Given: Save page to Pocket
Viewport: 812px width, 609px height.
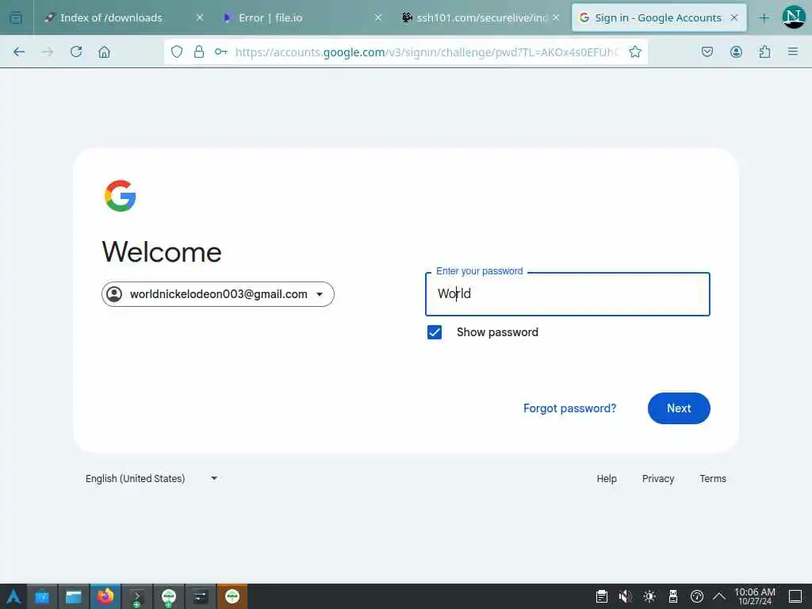Looking at the screenshot, I should [707, 52].
